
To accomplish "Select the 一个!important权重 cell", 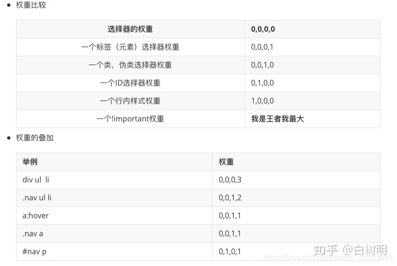I will 131,119.
